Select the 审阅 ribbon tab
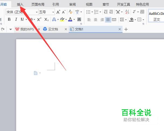This screenshot has height=131, width=164. pos(72,5)
